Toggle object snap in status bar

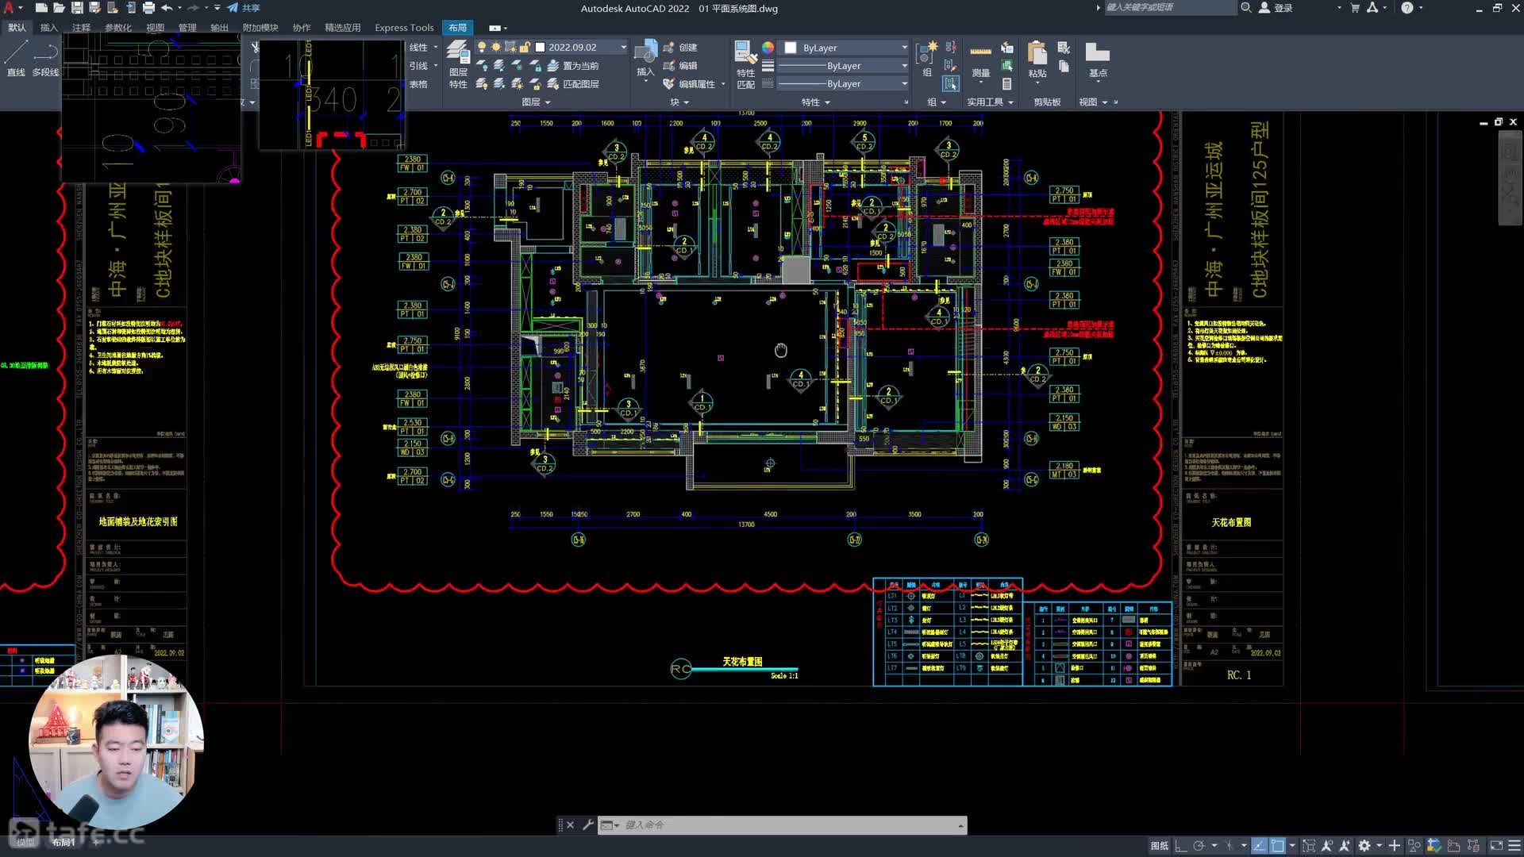coord(1277,846)
